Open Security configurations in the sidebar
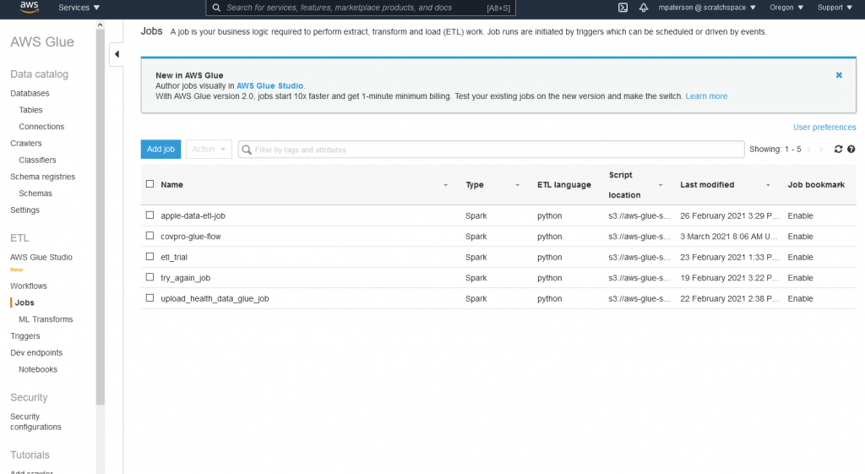Viewport: 865px width, 474px height. pyautogui.click(x=35, y=422)
